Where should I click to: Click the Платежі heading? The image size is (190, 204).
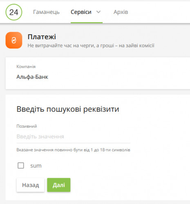(x=42, y=37)
